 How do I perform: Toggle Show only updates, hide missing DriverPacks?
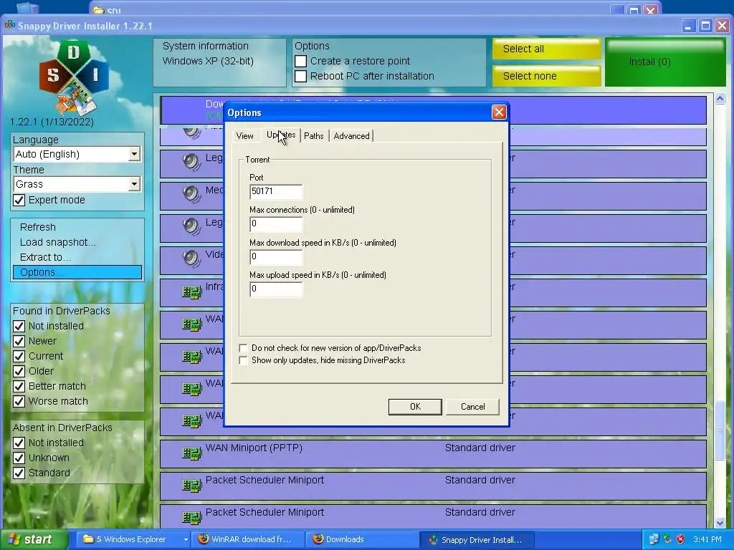pos(243,360)
